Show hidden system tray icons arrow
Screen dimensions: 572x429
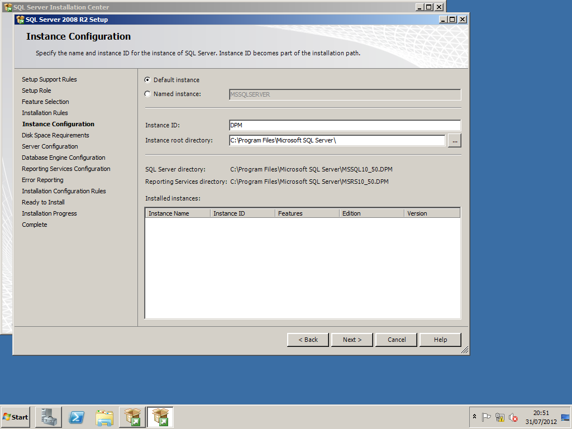click(x=474, y=417)
